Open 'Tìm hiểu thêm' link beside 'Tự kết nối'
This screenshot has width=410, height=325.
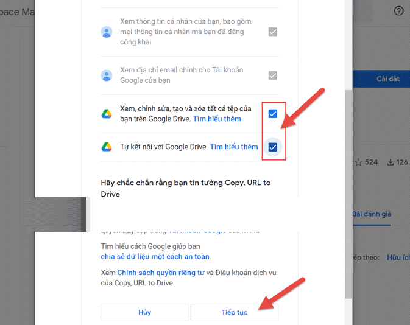(x=234, y=147)
